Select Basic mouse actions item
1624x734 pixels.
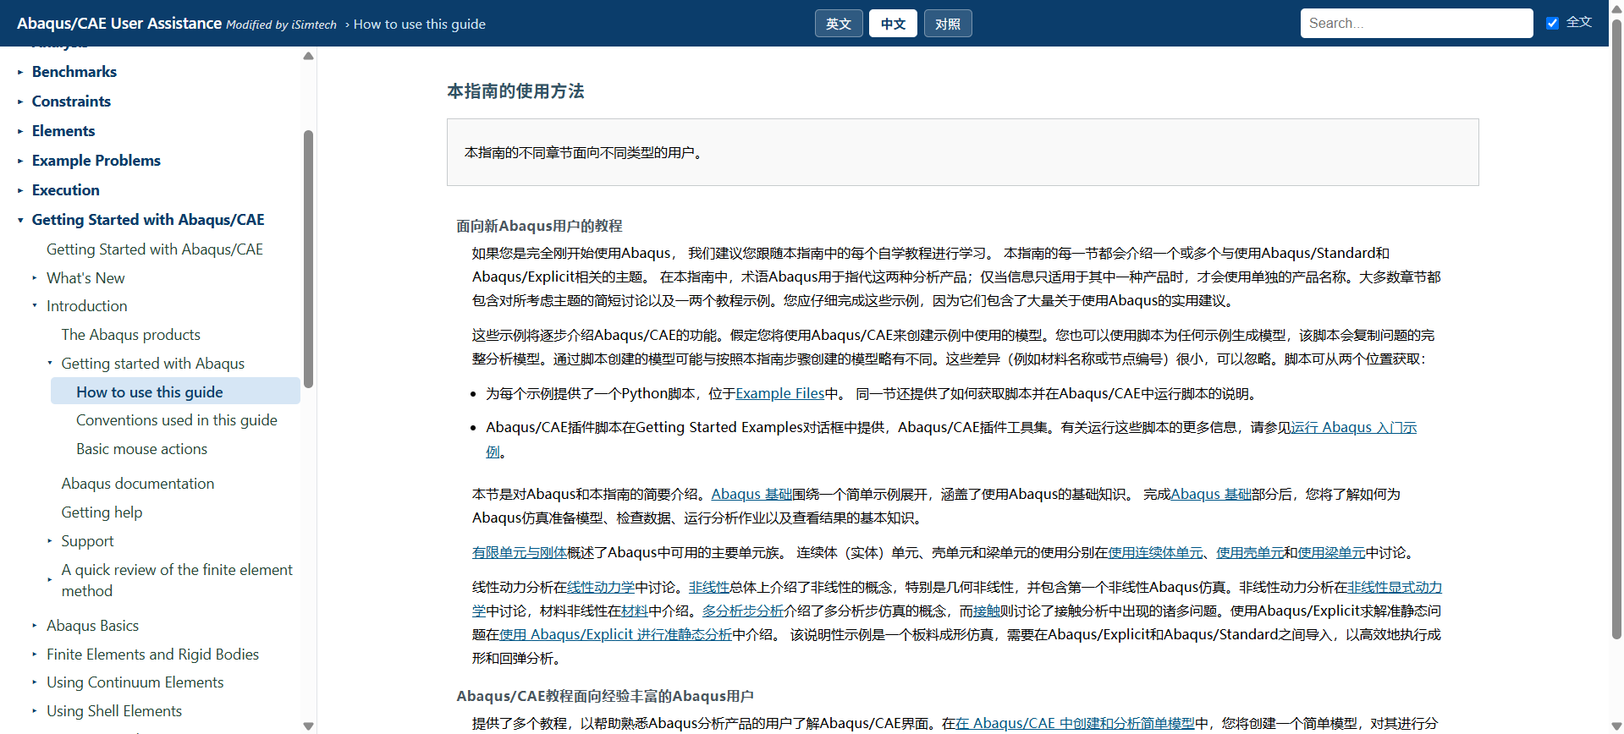[x=141, y=449]
